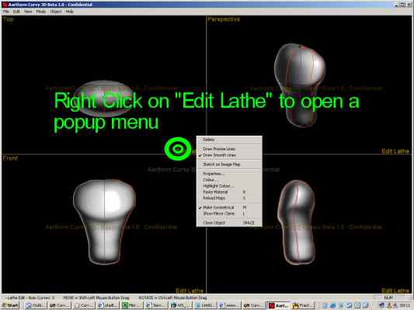
Task: Click Edit Lathe link in Perspective view
Action: pyautogui.click(x=395, y=151)
